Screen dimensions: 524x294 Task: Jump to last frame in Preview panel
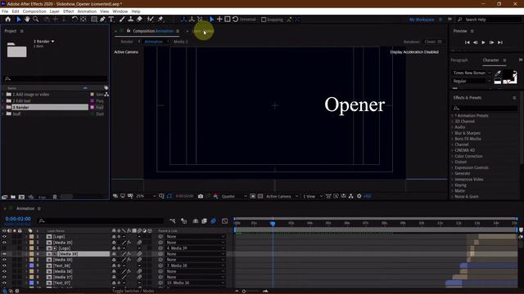[500, 42]
